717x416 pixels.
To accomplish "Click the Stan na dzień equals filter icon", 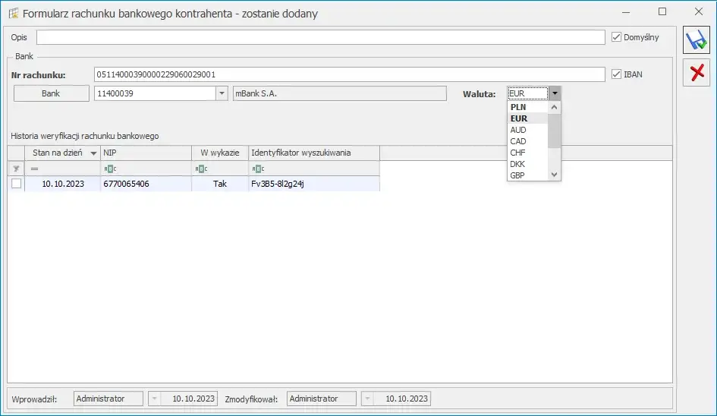I will (x=34, y=169).
